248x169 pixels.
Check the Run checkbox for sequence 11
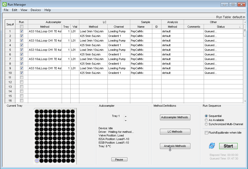point(22,77)
